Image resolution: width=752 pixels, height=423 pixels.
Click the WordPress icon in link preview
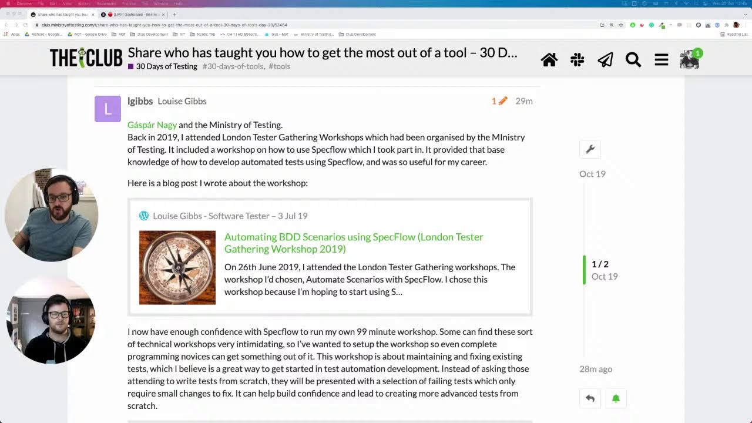(144, 216)
